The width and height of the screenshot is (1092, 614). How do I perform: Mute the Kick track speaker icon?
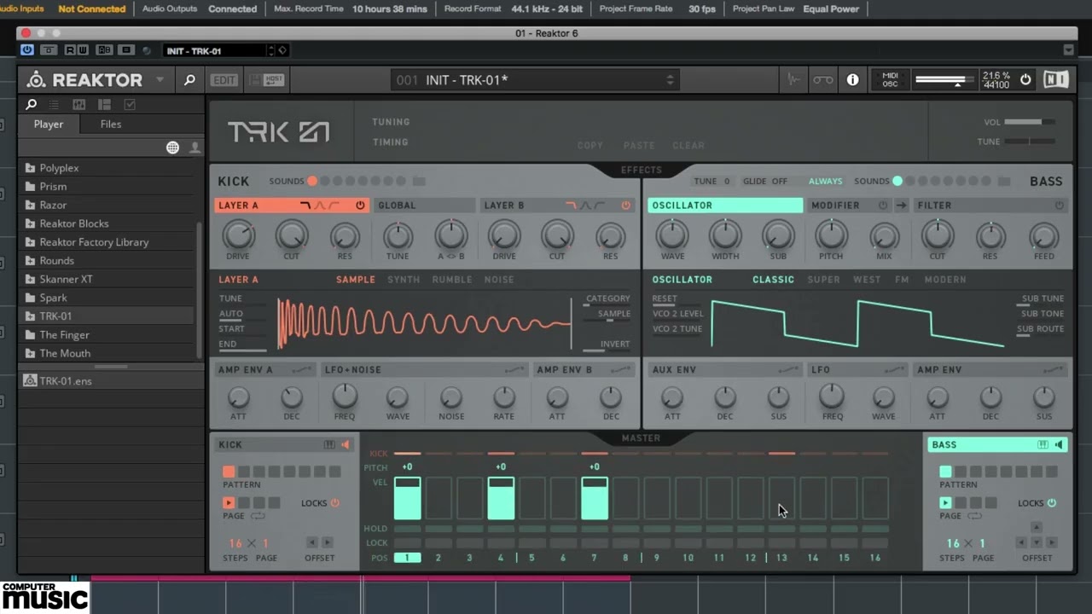pos(346,444)
